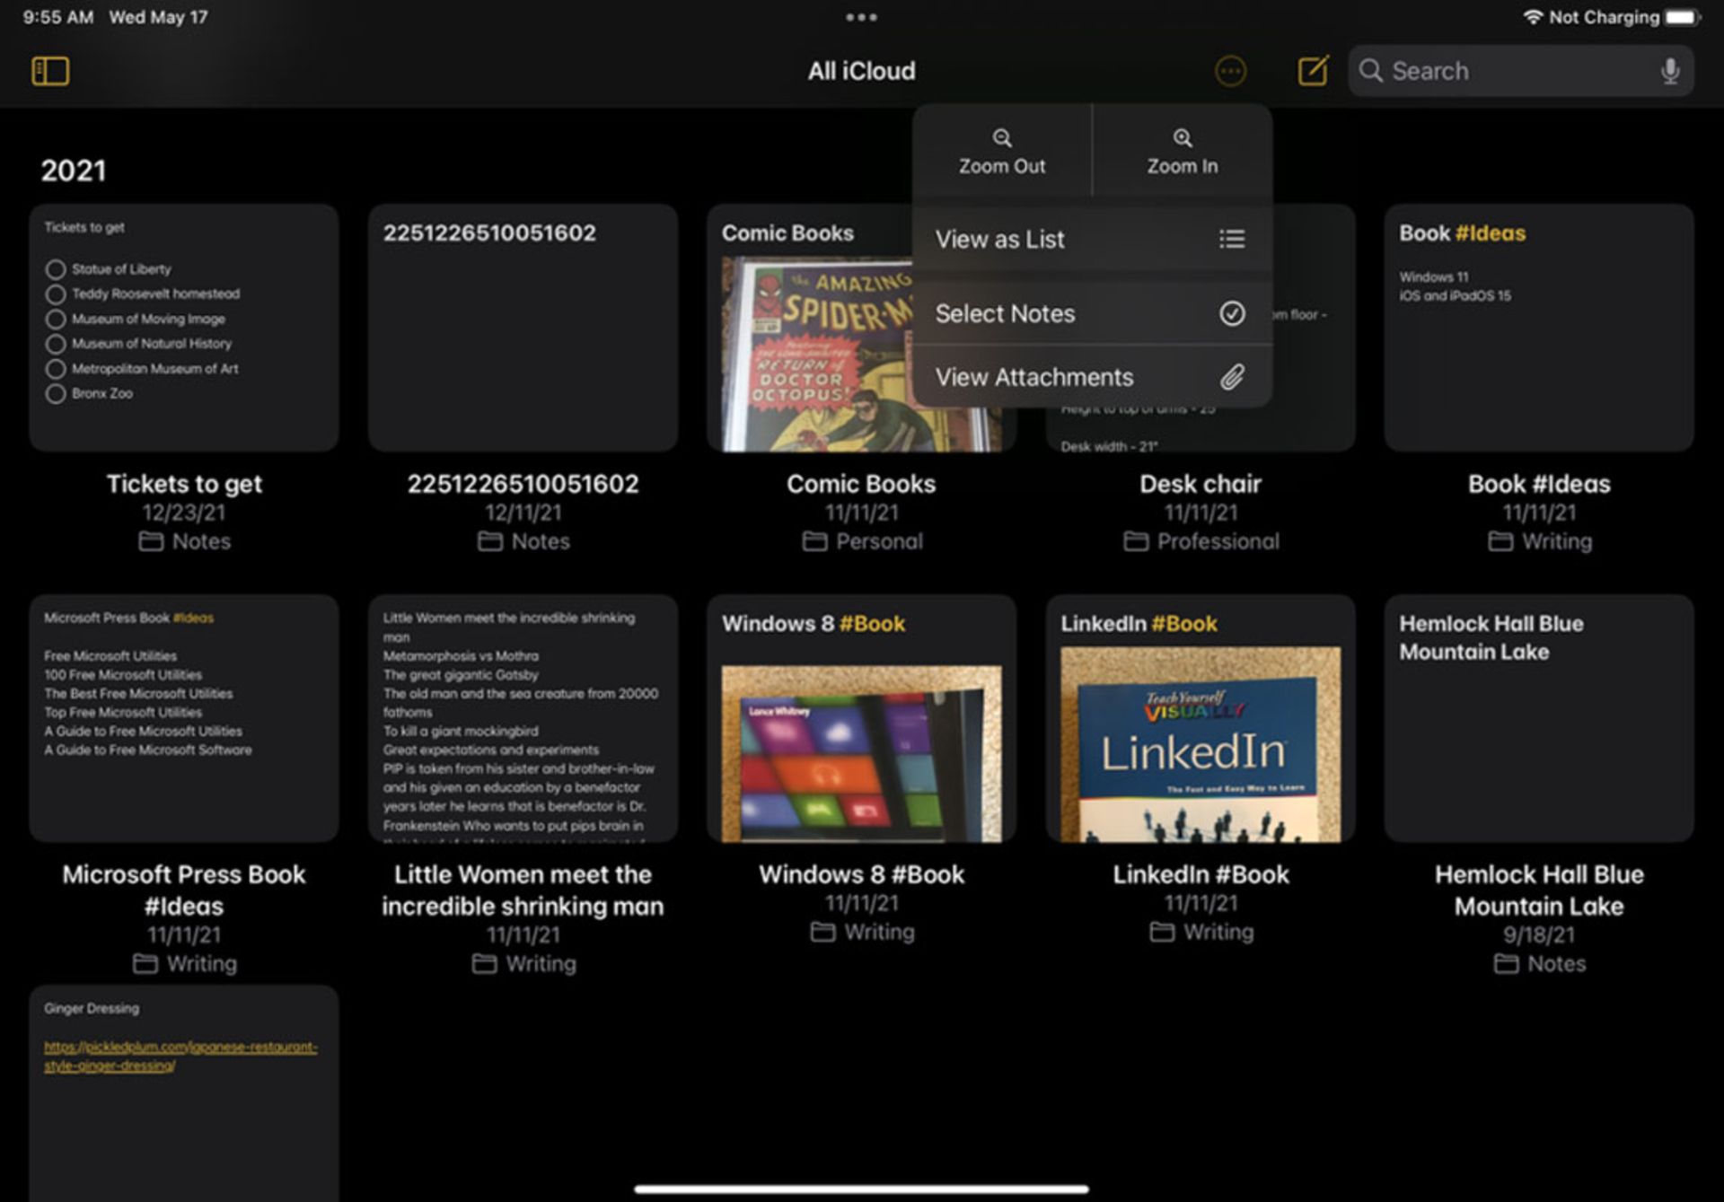Click the Select Notes checkmark icon
The image size is (1724, 1202).
(1229, 313)
